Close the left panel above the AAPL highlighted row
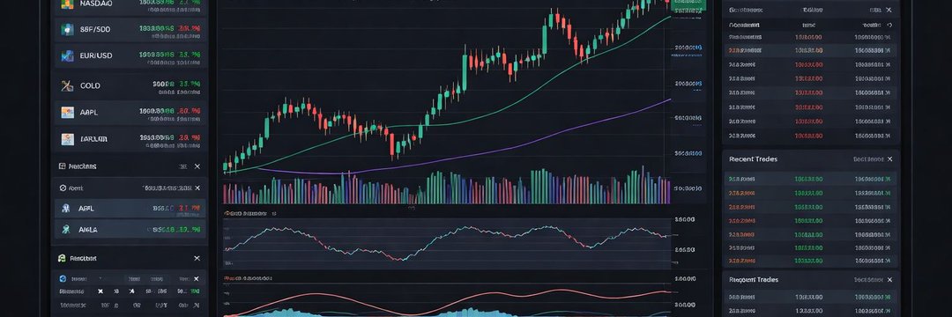The image size is (952, 317). tap(197, 188)
